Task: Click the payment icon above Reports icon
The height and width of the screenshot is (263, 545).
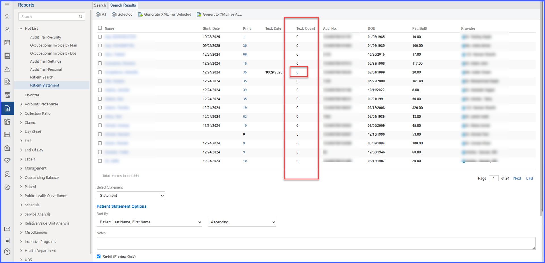Action: coord(7,95)
